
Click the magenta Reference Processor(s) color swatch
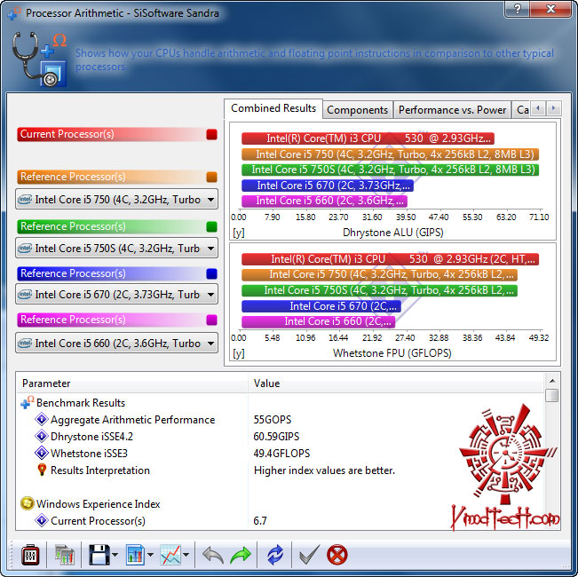click(x=211, y=320)
